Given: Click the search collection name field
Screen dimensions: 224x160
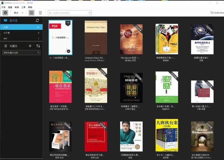Looking at the screenshot, I should (21, 53).
